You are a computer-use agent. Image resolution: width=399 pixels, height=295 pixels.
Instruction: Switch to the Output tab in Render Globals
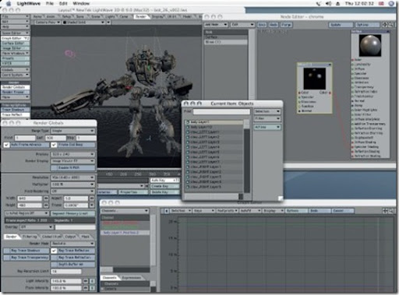pos(70,237)
